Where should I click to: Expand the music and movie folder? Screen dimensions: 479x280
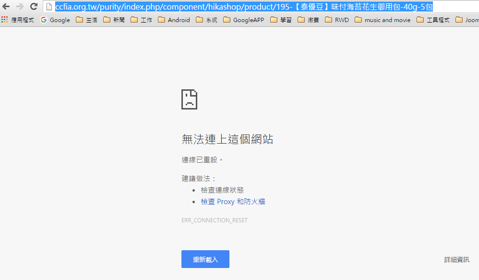coord(383,20)
